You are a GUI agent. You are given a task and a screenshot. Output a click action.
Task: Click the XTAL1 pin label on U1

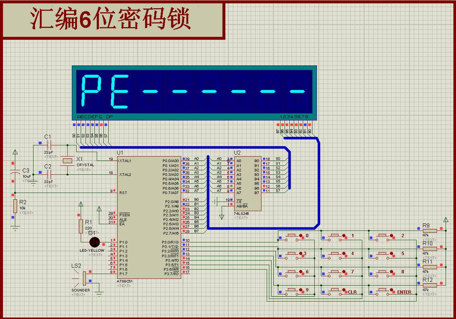click(x=125, y=161)
